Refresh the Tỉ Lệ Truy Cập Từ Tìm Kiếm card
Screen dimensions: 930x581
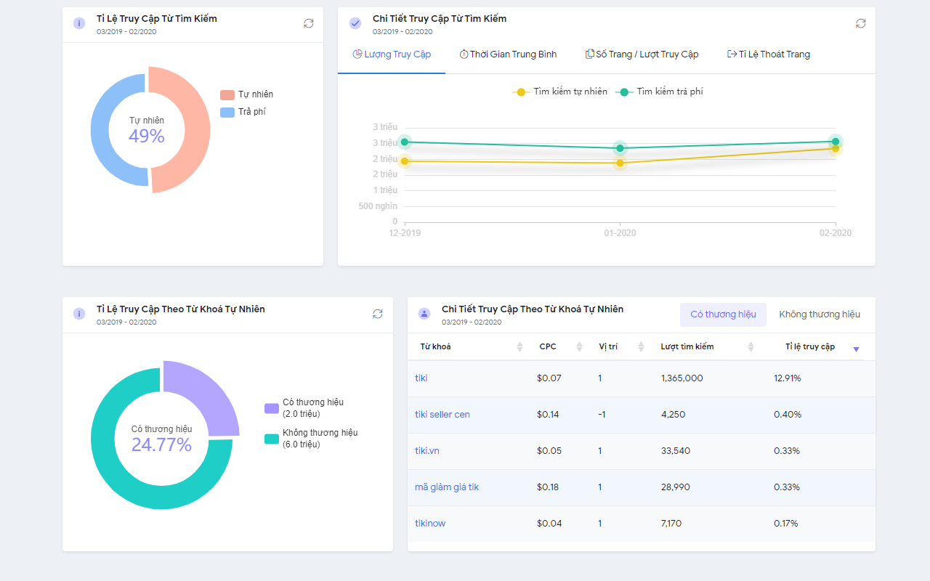tap(309, 23)
